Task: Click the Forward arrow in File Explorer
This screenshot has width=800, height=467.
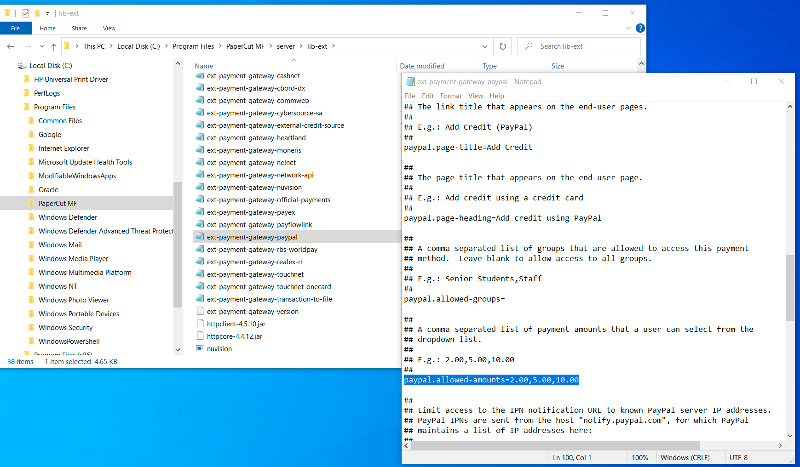Action: (x=28, y=46)
